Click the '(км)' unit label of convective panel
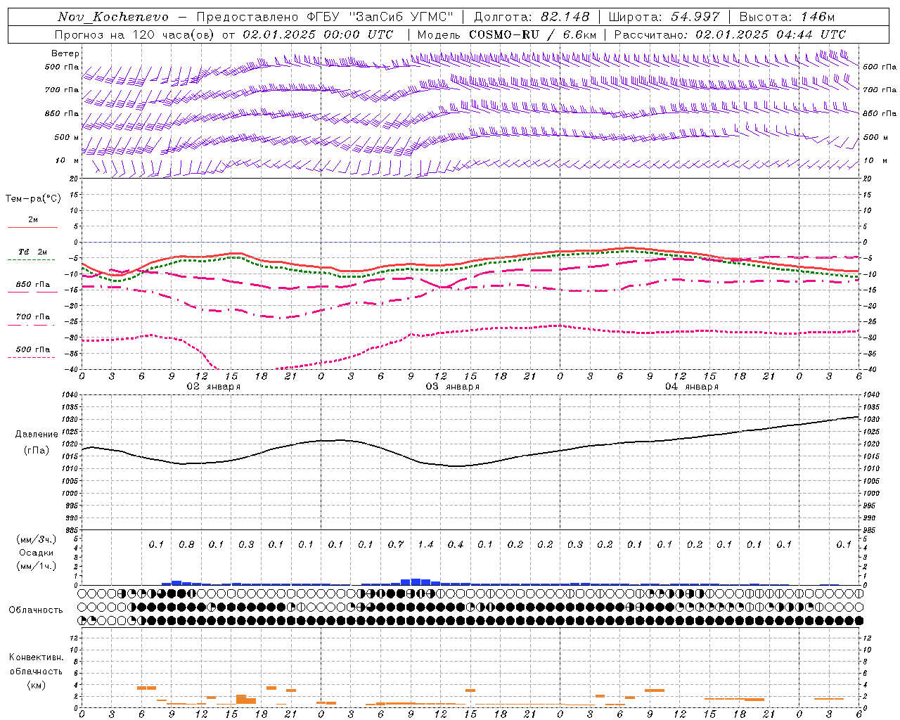 pyautogui.click(x=37, y=685)
